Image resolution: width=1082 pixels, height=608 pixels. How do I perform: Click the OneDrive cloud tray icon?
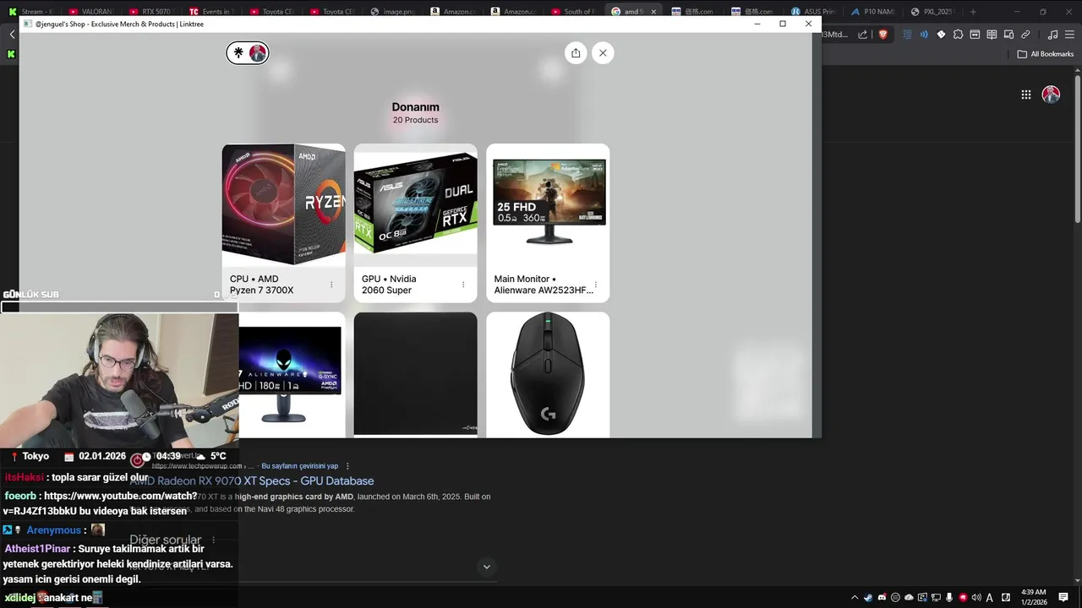coord(909,598)
